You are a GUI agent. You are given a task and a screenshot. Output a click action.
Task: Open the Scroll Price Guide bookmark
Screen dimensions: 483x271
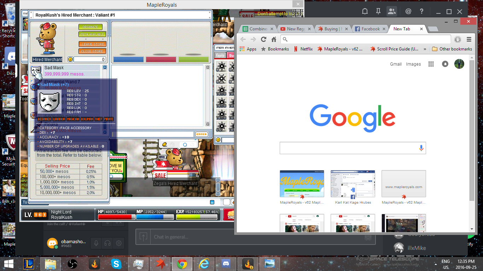(x=394, y=49)
